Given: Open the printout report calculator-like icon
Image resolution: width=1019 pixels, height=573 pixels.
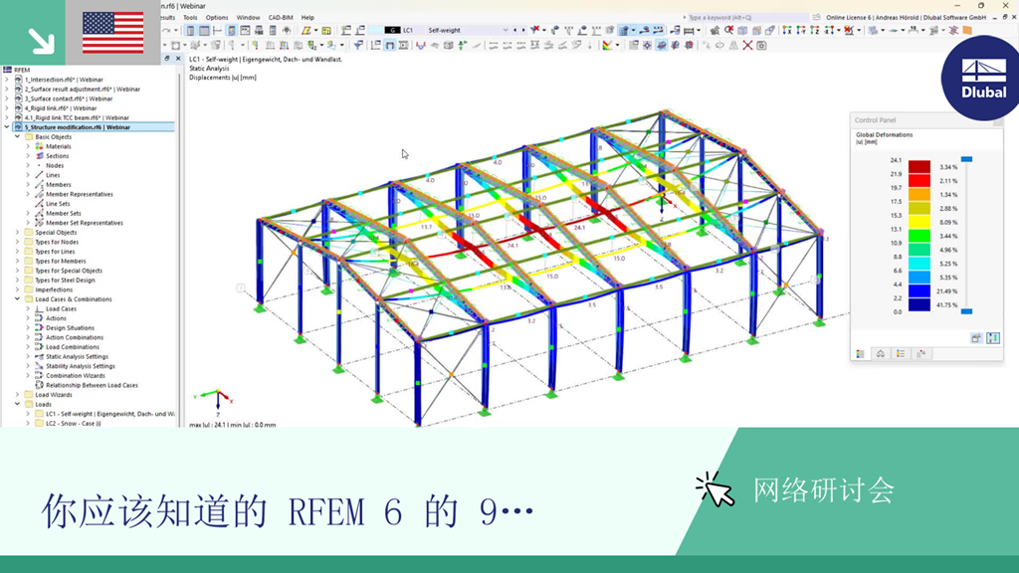Looking at the screenshot, I should tap(273, 31).
